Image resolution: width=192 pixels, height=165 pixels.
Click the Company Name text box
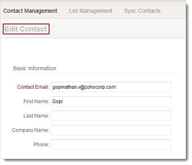(111, 130)
